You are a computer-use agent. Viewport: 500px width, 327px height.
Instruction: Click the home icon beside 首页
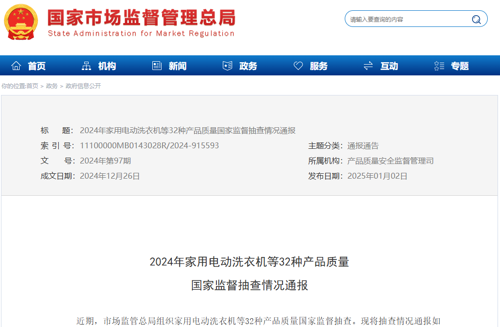[x=16, y=66]
